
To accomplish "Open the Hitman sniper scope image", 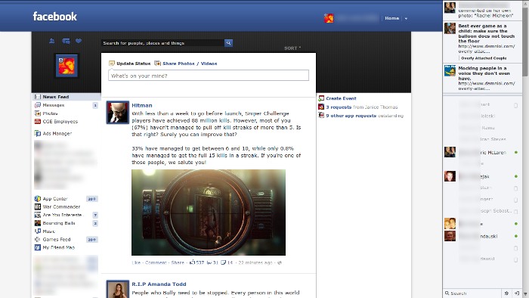I will [209, 213].
